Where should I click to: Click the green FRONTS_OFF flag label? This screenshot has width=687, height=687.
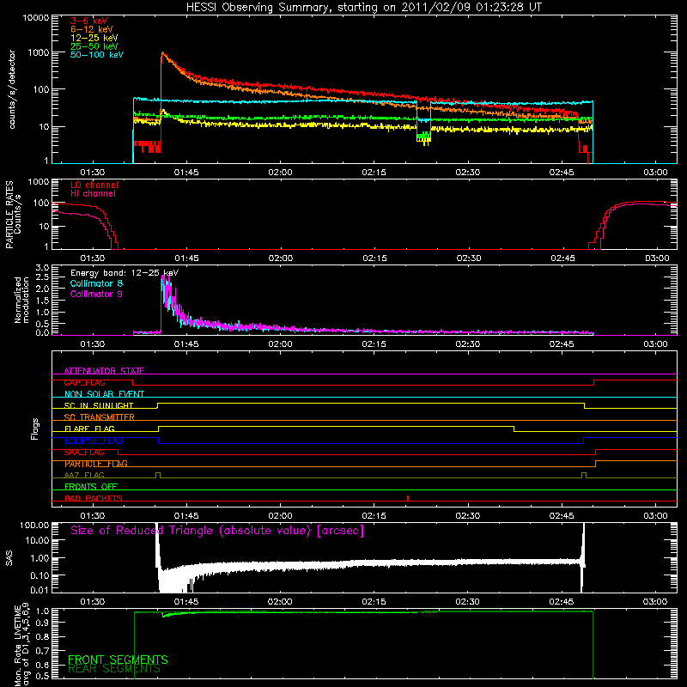[x=91, y=486]
